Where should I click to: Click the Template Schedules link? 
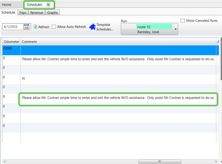pyautogui.click(x=105, y=27)
